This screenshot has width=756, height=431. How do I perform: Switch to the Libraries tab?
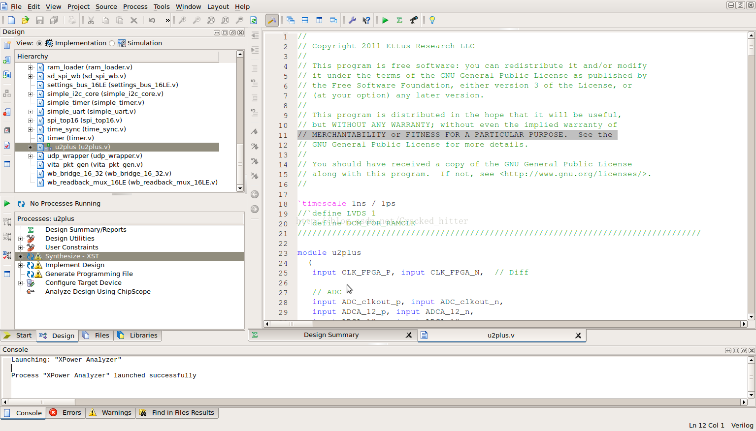point(138,336)
